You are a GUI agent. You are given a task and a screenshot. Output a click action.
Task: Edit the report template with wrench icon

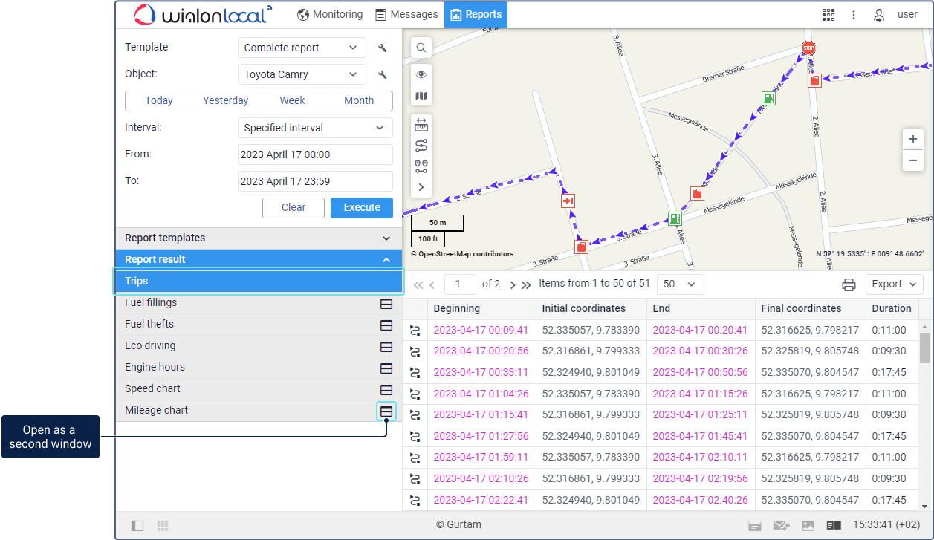tap(383, 48)
